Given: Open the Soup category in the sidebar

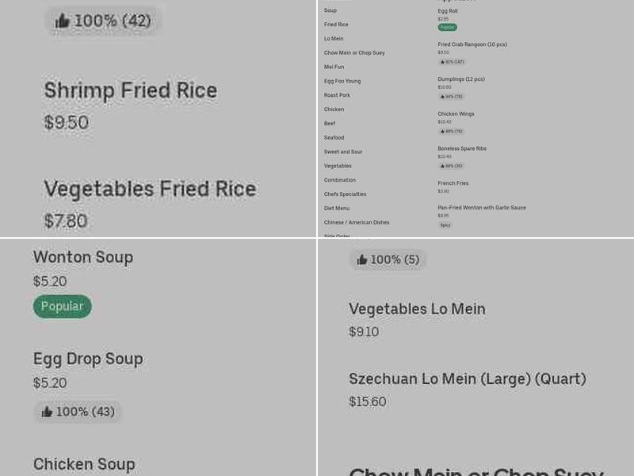Looking at the screenshot, I should click(x=330, y=10).
